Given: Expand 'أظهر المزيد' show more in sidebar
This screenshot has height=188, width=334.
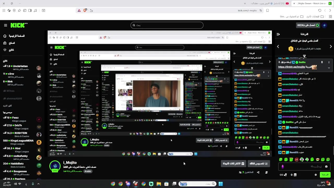Looking at the screenshot, I should tap(7, 106).
